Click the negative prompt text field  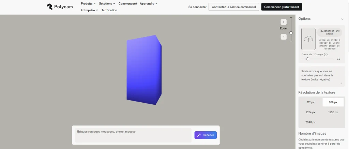click(x=321, y=76)
